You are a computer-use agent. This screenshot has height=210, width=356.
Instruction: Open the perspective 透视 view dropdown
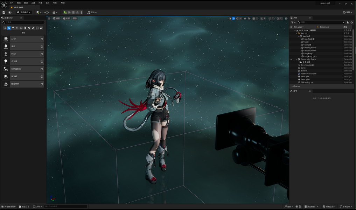[x=57, y=19]
